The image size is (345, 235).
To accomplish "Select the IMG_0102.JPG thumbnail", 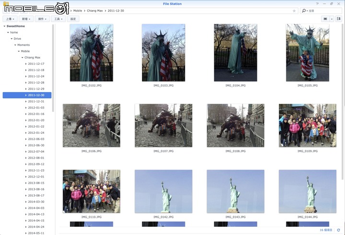I will [92, 53].
